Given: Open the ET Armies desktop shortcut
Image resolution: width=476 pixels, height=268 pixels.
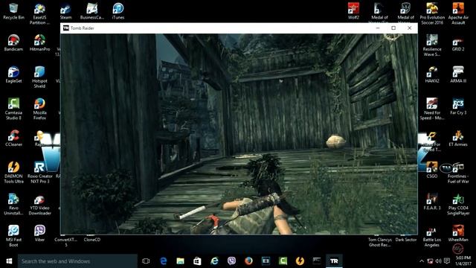Looking at the screenshot, I should [458, 138].
